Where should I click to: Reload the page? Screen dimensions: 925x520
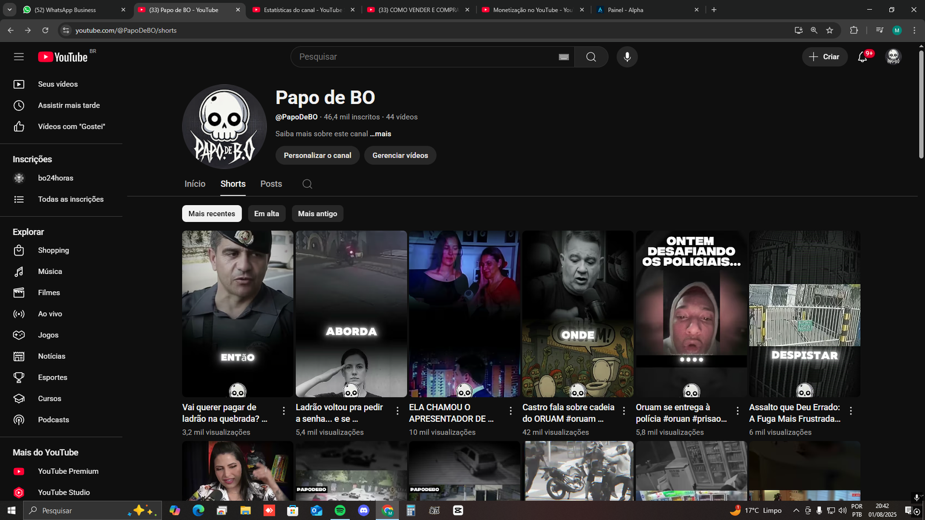(x=45, y=30)
